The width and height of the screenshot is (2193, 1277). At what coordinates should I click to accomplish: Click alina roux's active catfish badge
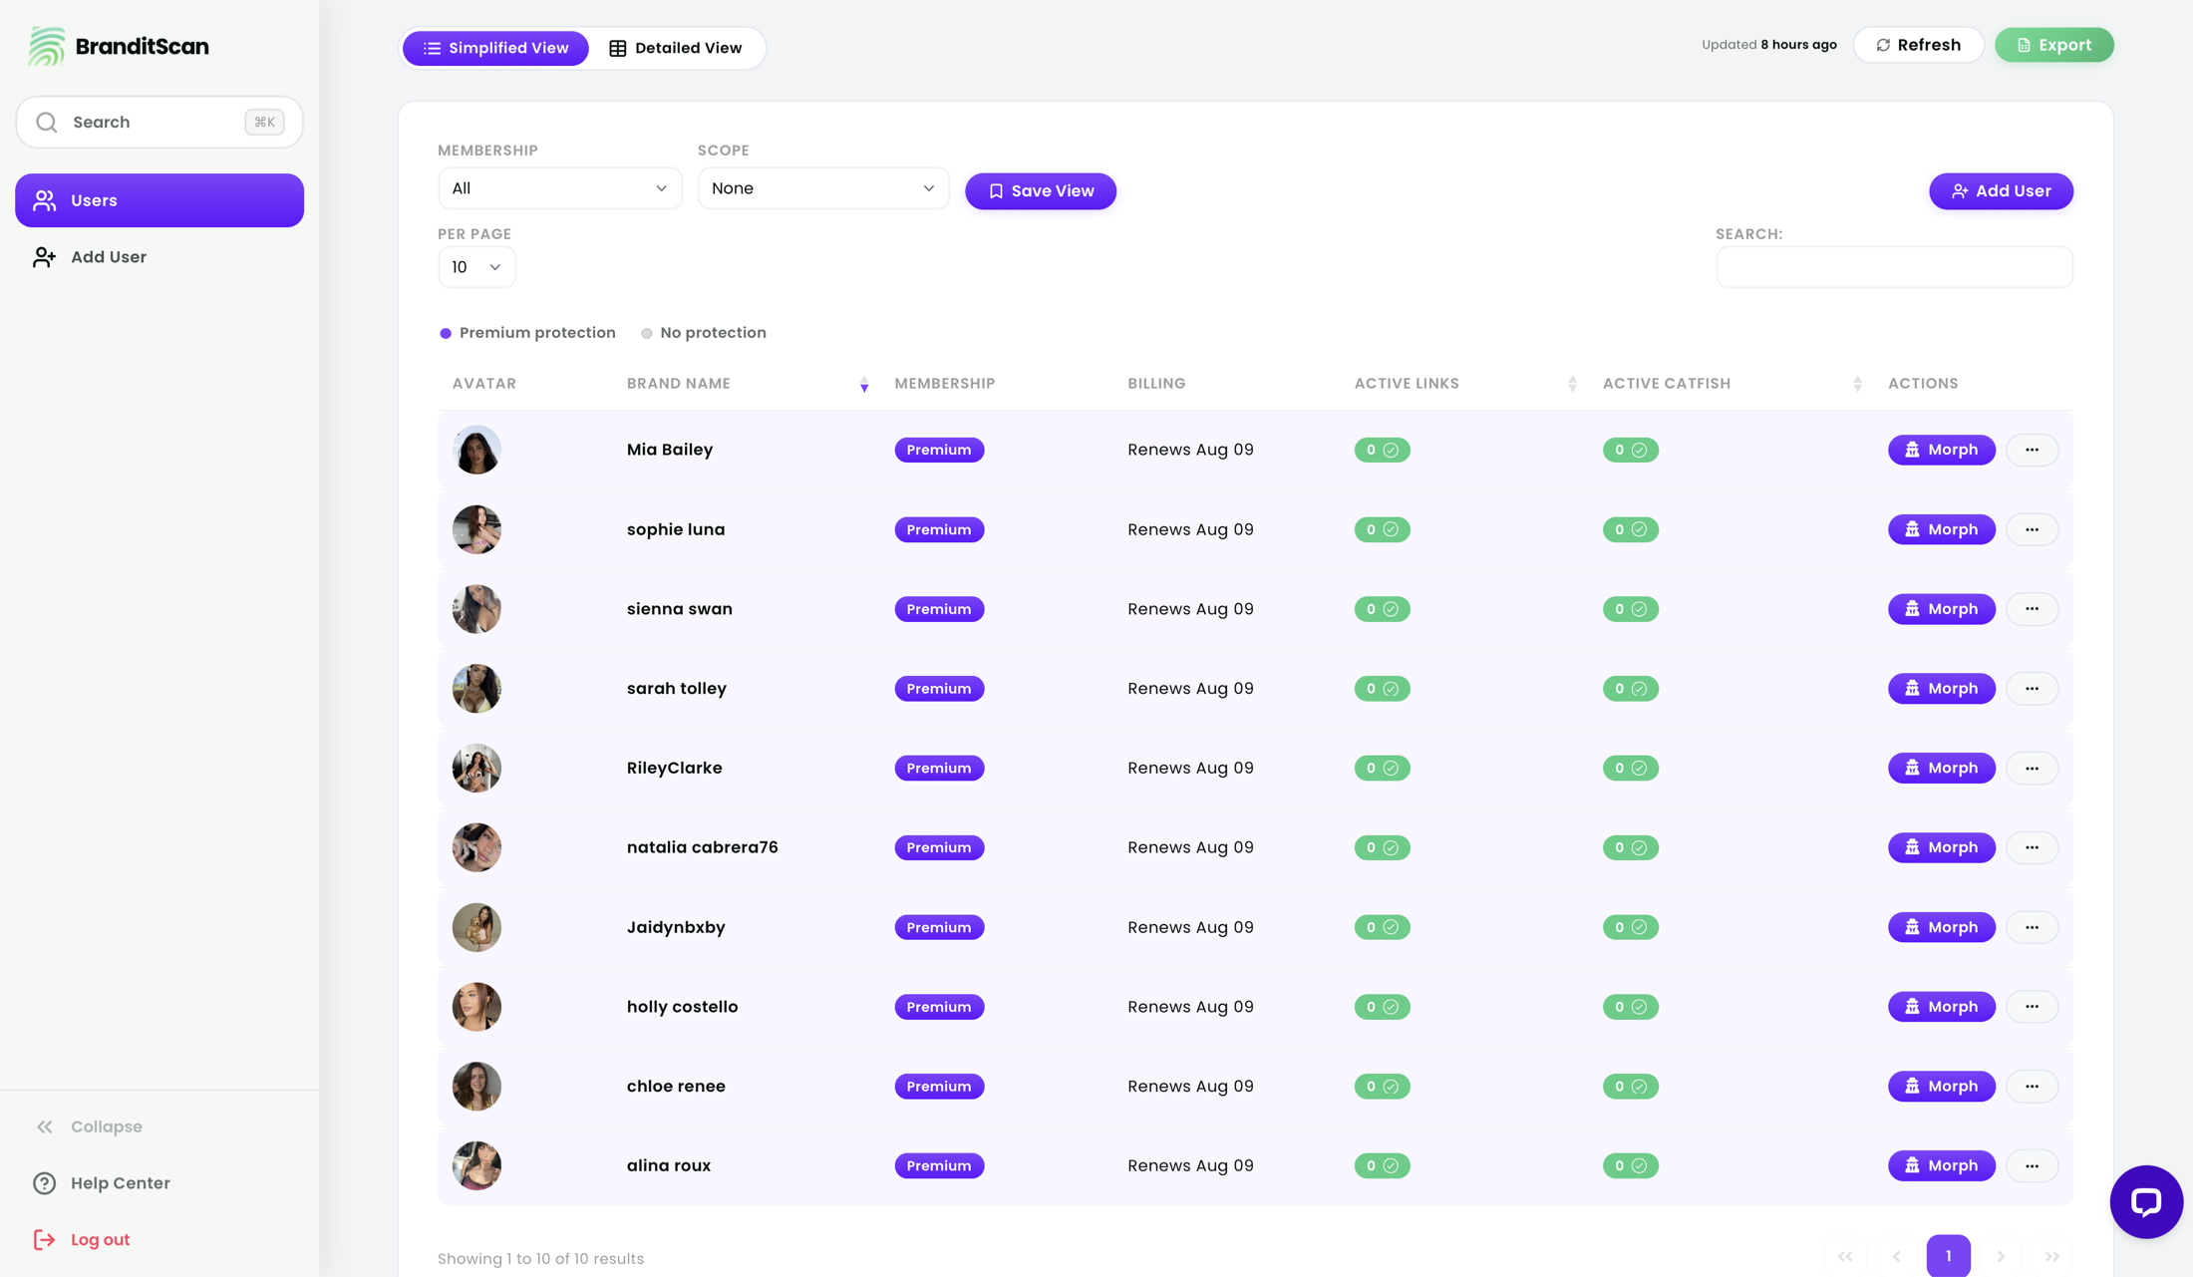tap(1631, 1165)
